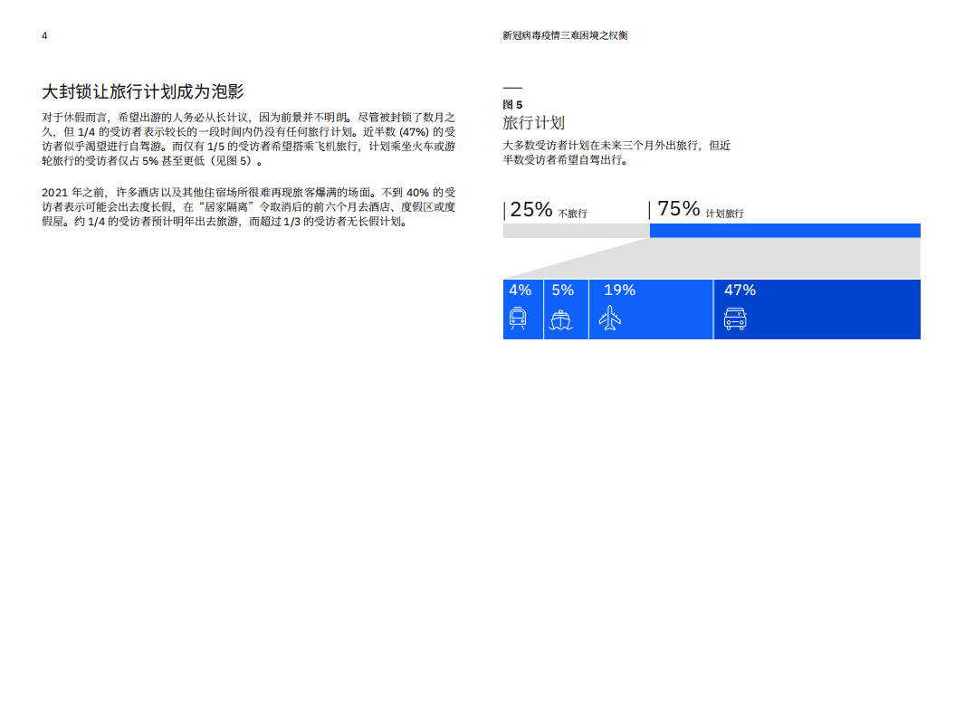Screen dimensions: 965x723
Task: Click the gray 25% bar segment
Action: [575, 231]
